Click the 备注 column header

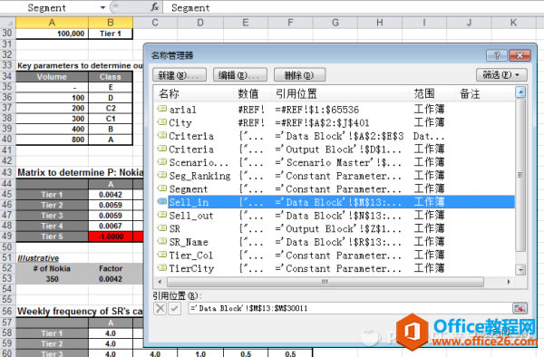[485, 93]
